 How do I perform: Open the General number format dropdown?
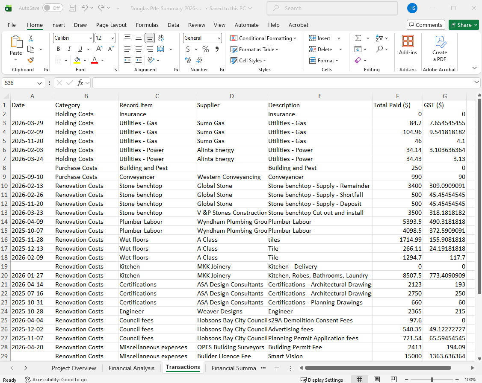[x=219, y=38]
